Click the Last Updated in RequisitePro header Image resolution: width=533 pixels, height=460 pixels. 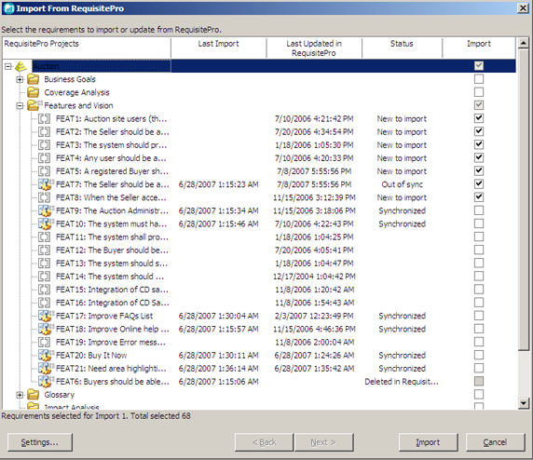pos(314,47)
